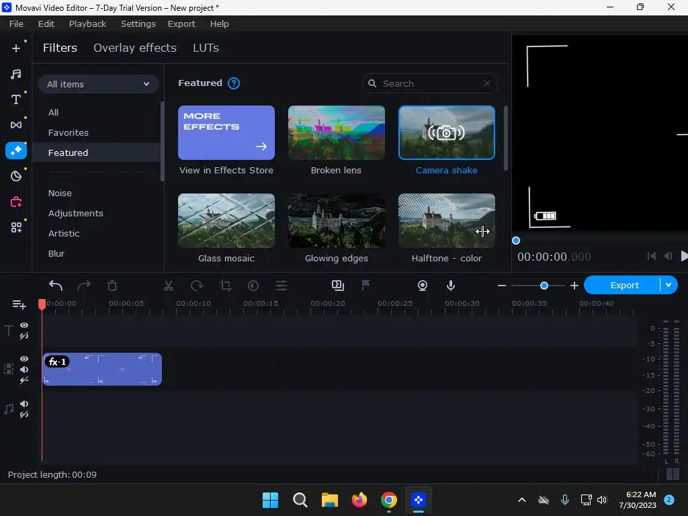The image size is (688, 516).
Task: Open Clip properties sliders icon
Action: (282, 286)
